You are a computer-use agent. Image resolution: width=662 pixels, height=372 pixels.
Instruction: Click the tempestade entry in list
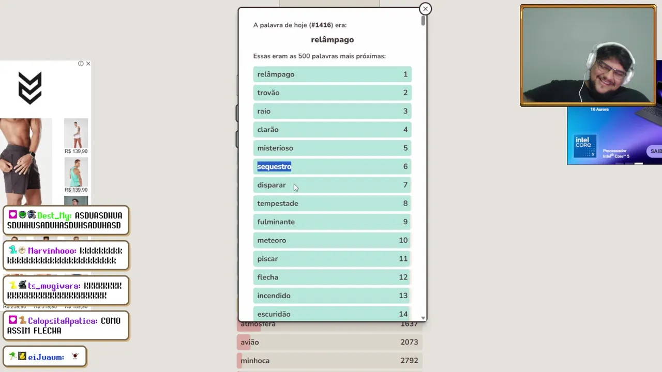tap(332, 204)
